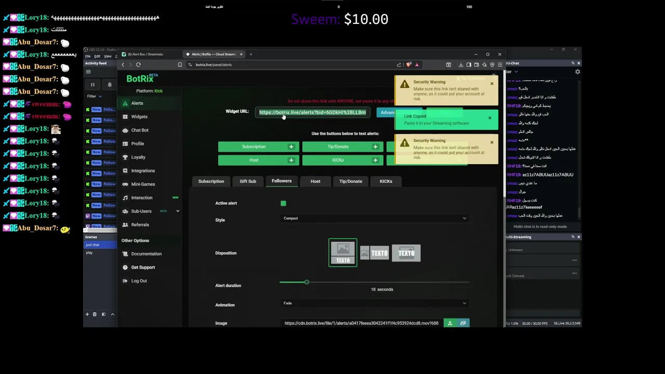This screenshot has height=374, width=665.
Task: Open the Brave Leo AI icon
Action: point(484,65)
